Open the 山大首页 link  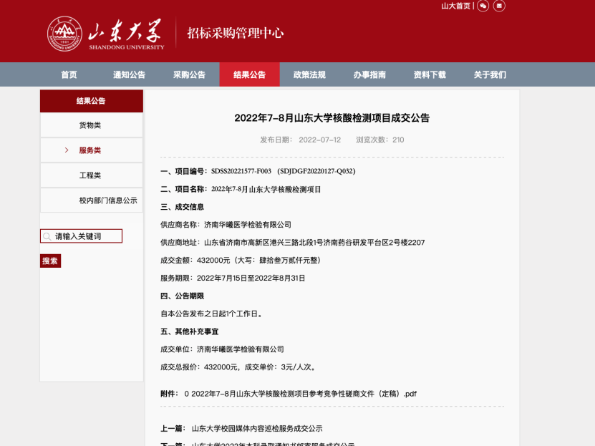click(x=455, y=6)
